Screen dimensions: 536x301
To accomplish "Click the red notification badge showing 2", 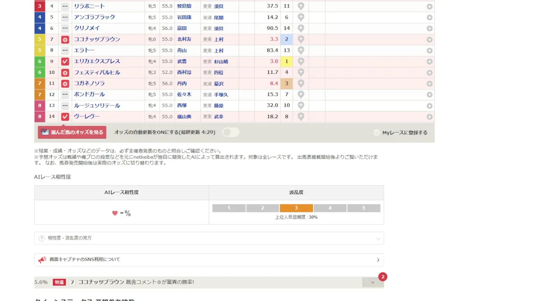I will click(x=383, y=277).
